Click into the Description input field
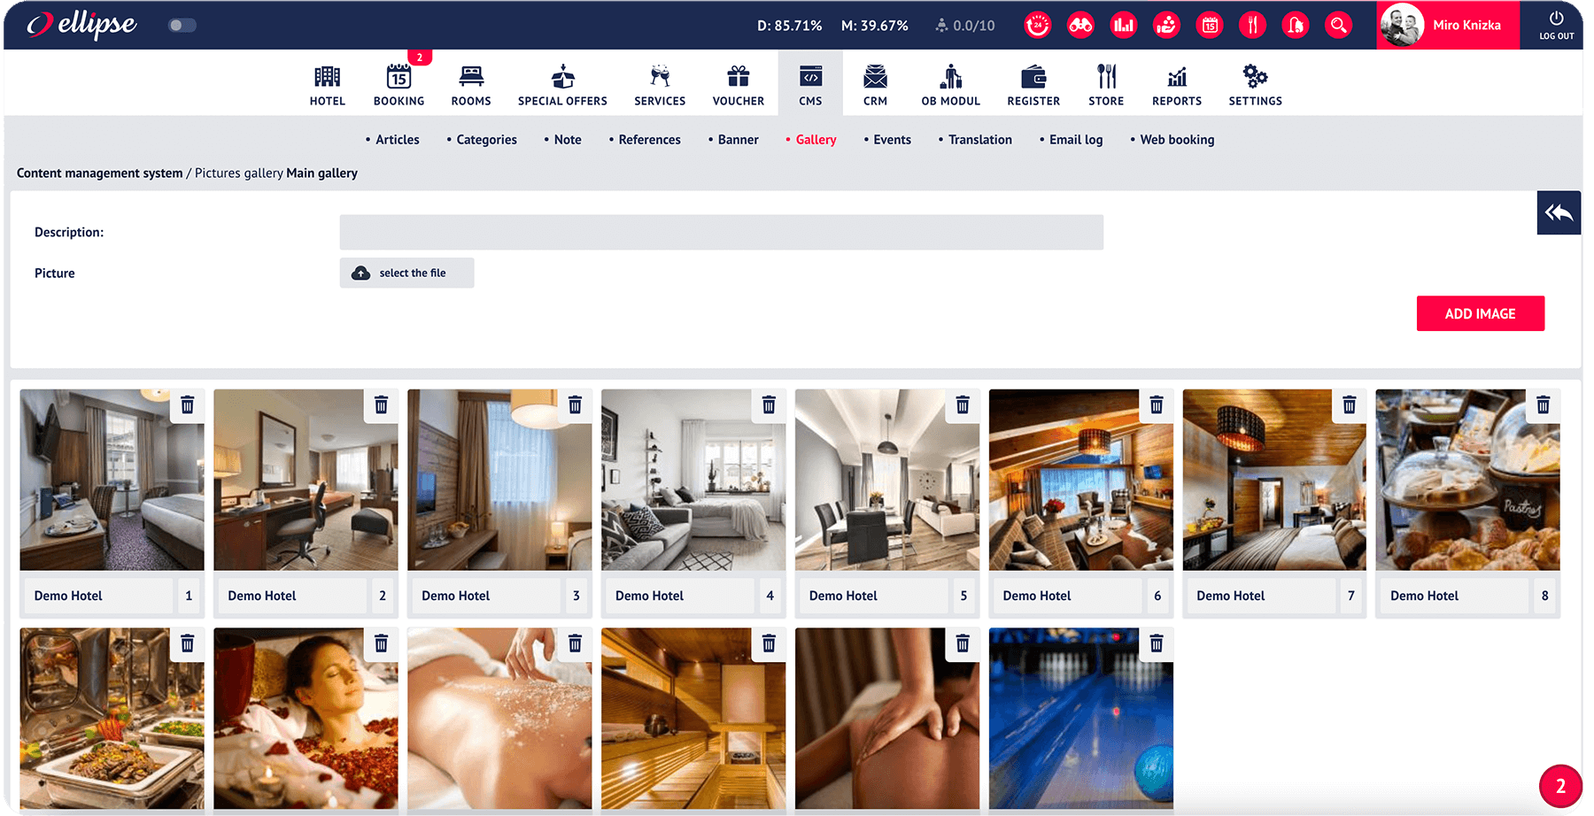 pyautogui.click(x=721, y=232)
